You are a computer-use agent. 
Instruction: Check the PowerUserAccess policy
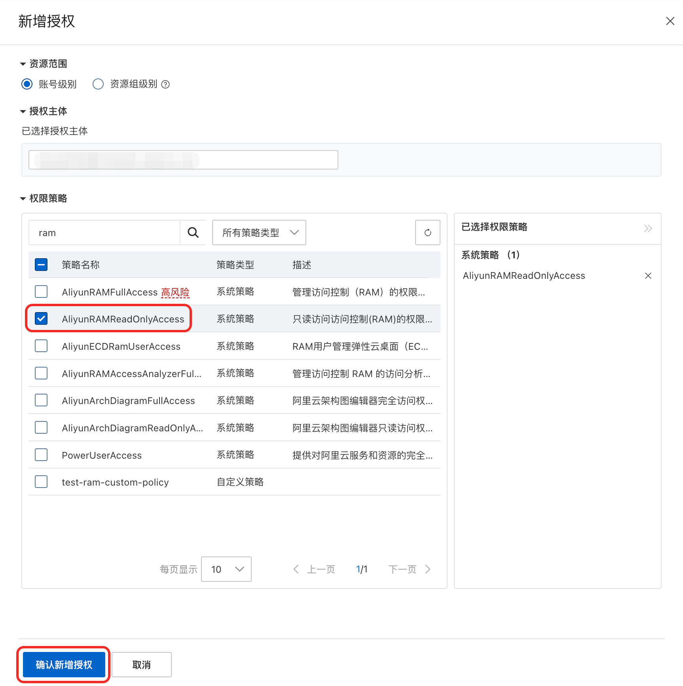(41, 455)
